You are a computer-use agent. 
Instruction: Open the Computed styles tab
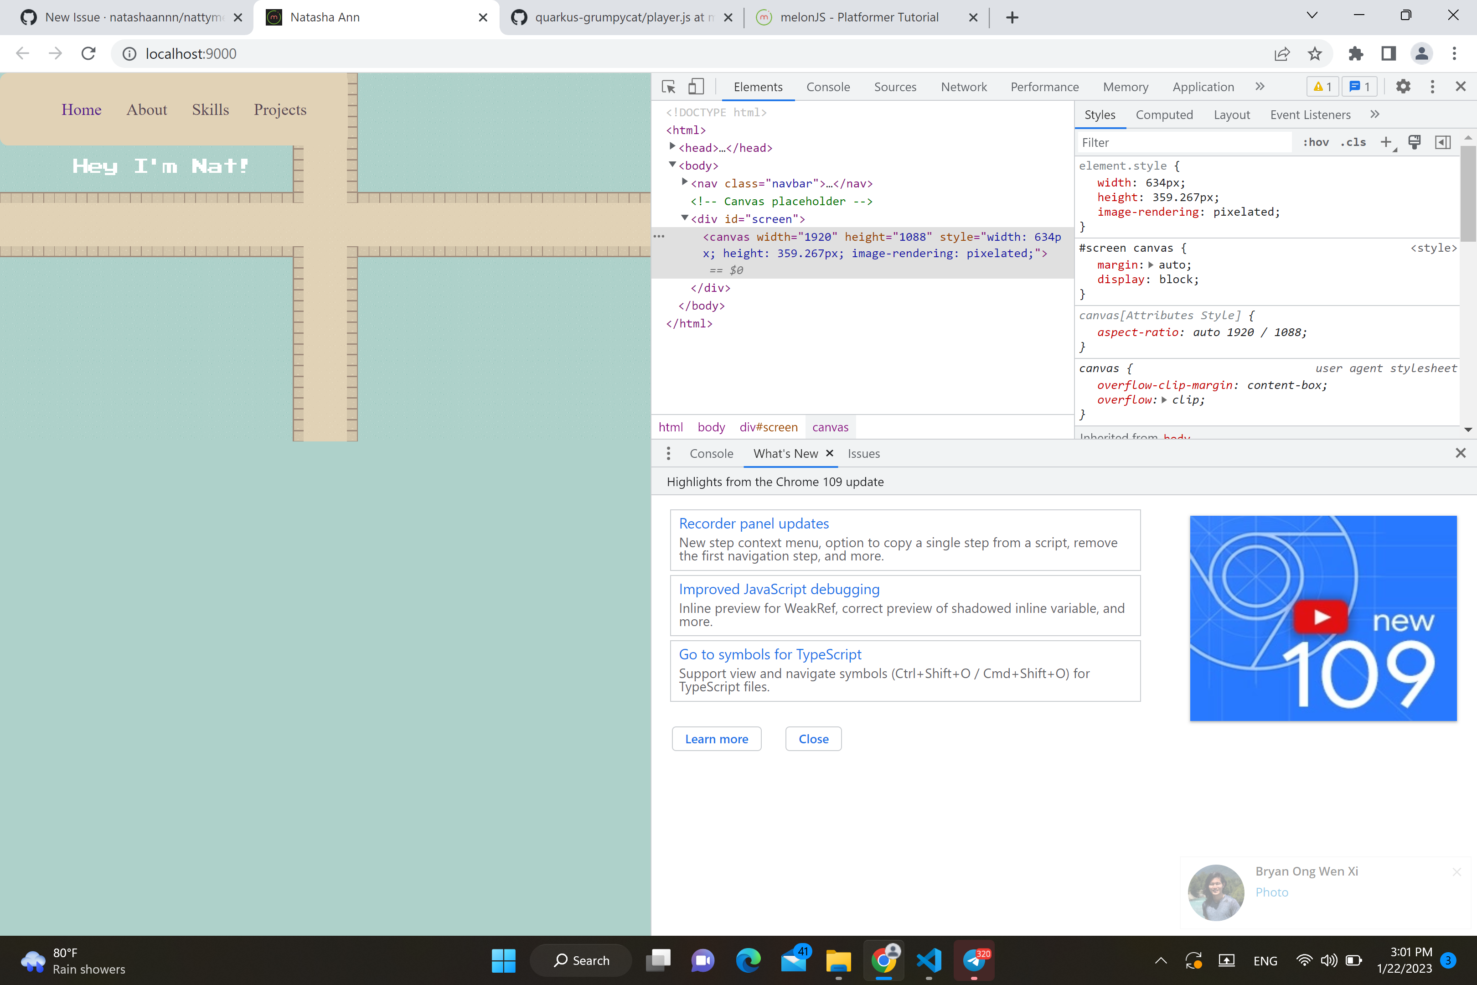pyautogui.click(x=1164, y=114)
